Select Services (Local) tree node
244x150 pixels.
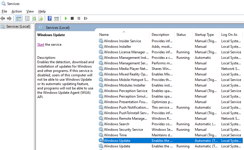coord(18,27)
